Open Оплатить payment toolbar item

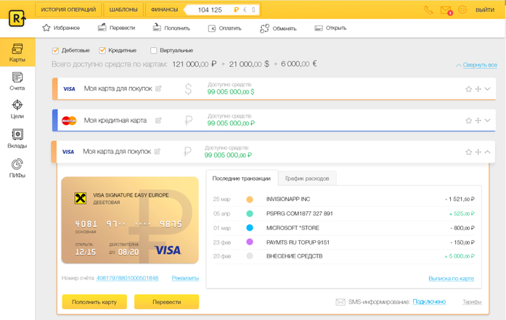(x=224, y=28)
